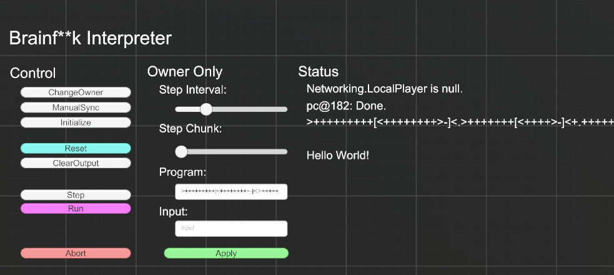Screen dimensions: 614x275
Task: Trigger the ManualSync button
Action: click(76, 107)
